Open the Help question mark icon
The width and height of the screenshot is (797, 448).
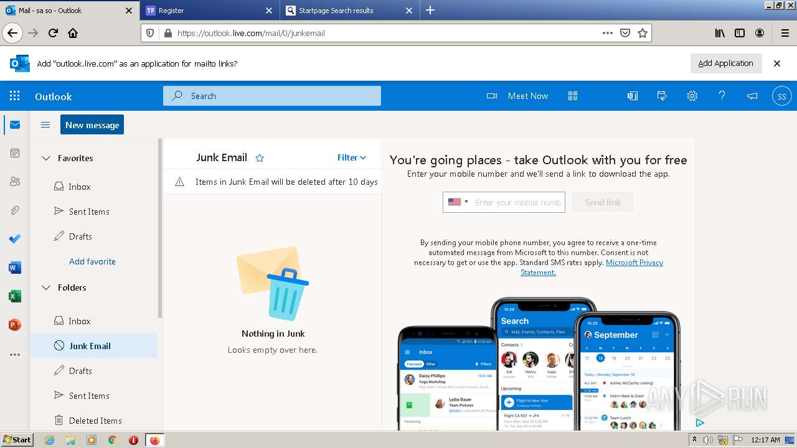[722, 96]
